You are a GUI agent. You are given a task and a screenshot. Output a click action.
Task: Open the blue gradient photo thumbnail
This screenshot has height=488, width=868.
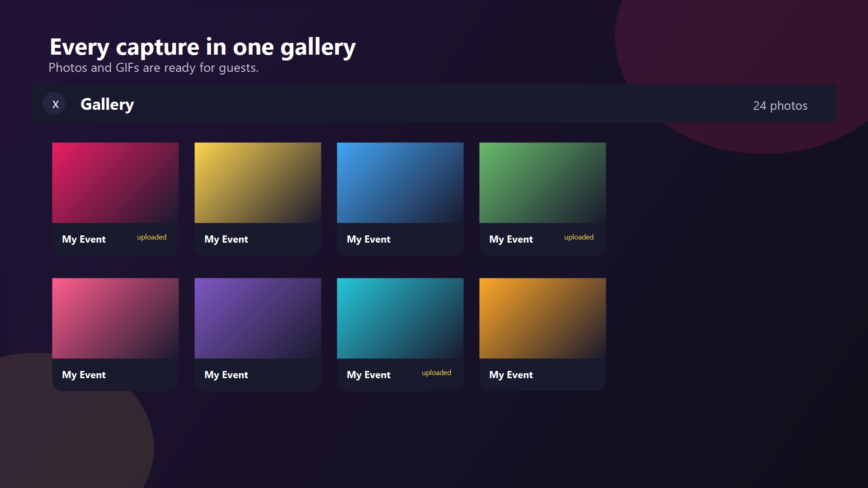coord(400,183)
